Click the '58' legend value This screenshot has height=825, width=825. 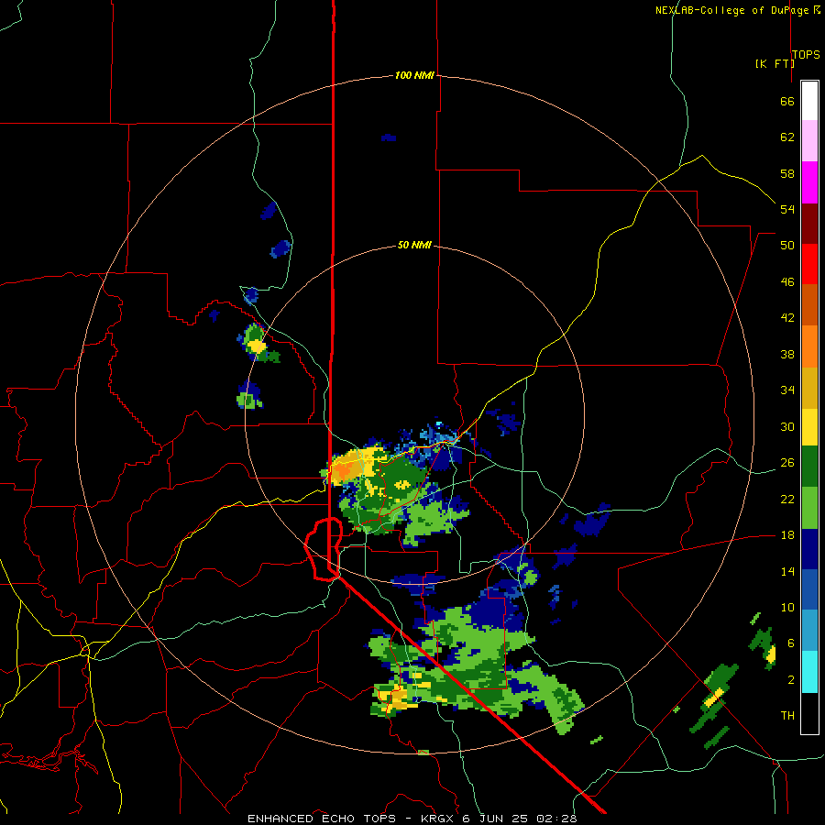[787, 173]
